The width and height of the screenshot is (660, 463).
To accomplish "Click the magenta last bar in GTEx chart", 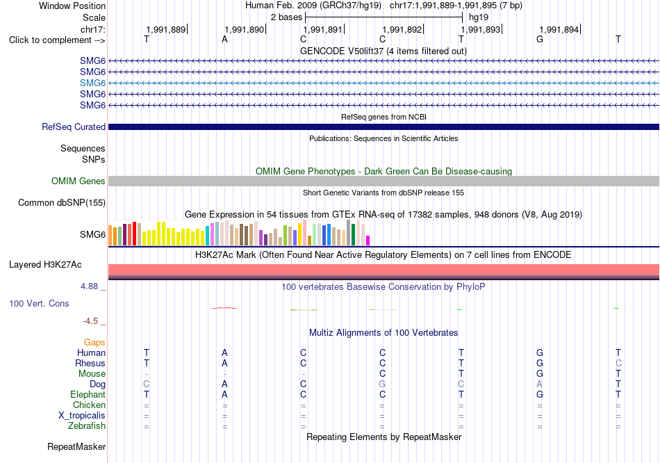I will (368, 241).
